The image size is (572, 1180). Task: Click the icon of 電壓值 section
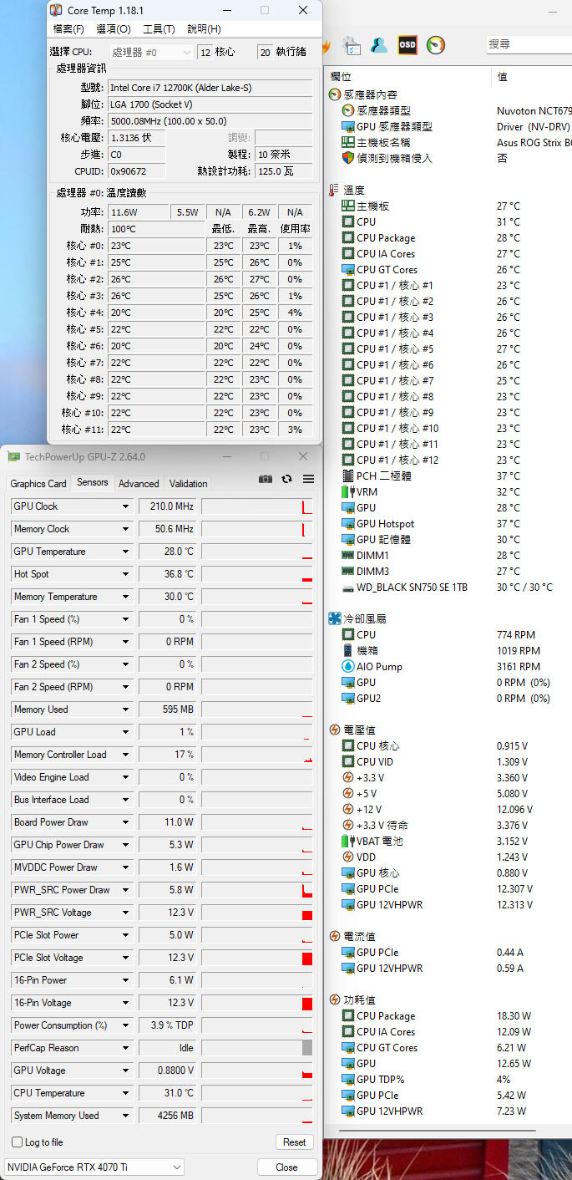[x=335, y=730]
